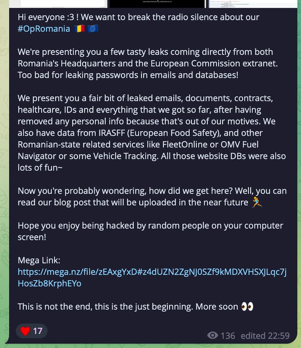Click the Romanian flag emoji

click(79, 28)
